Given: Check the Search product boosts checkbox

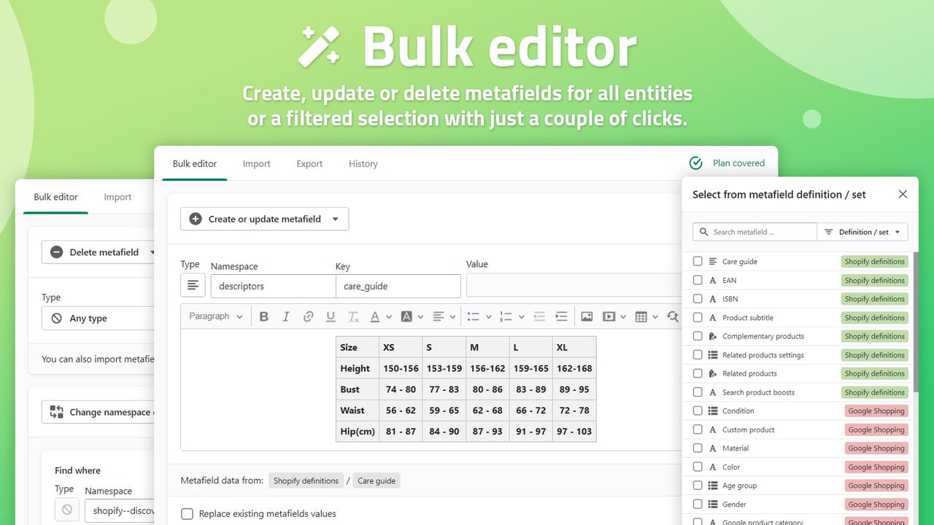Looking at the screenshot, I should (x=698, y=392).
